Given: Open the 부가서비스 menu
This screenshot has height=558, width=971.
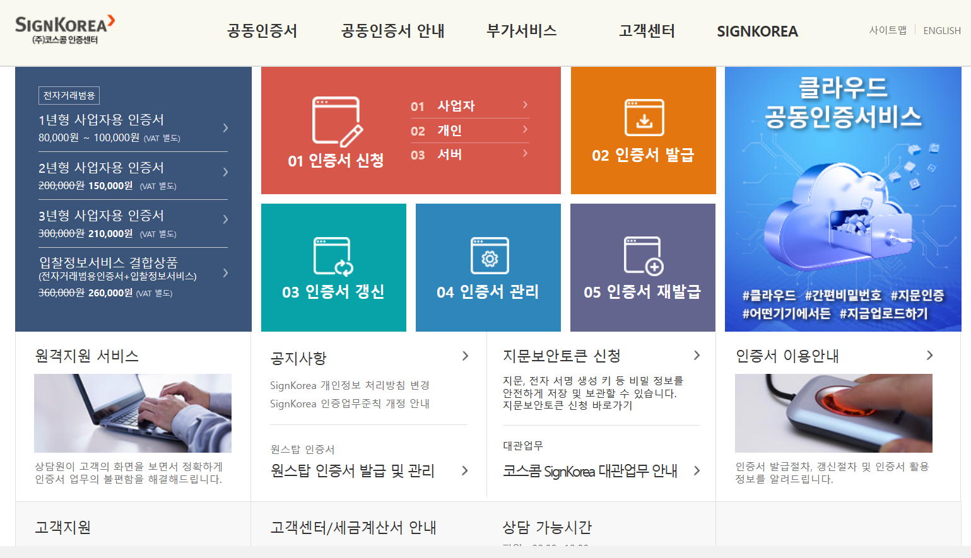Looking at the screenshot, I should point(521,32).
